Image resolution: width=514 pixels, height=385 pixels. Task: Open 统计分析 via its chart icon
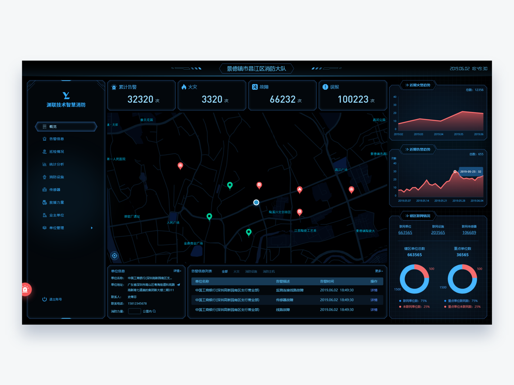(x=45, y=164)
